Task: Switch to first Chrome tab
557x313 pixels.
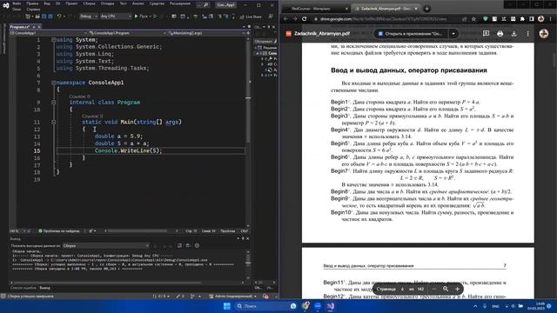Action: tap(316, 9)
